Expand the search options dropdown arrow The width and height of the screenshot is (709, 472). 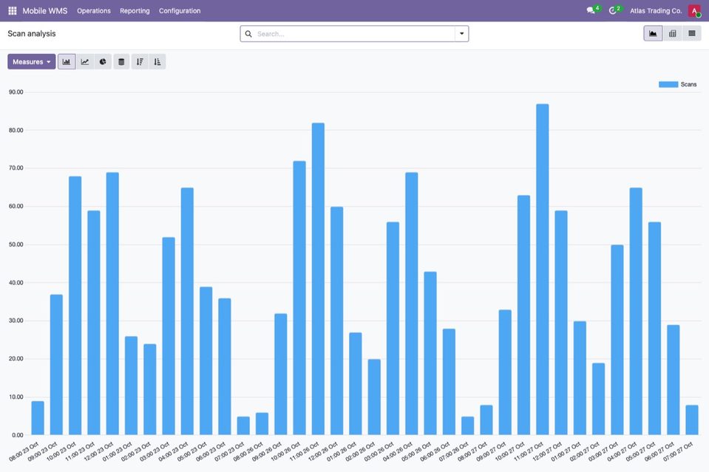[x=461, y=34]
